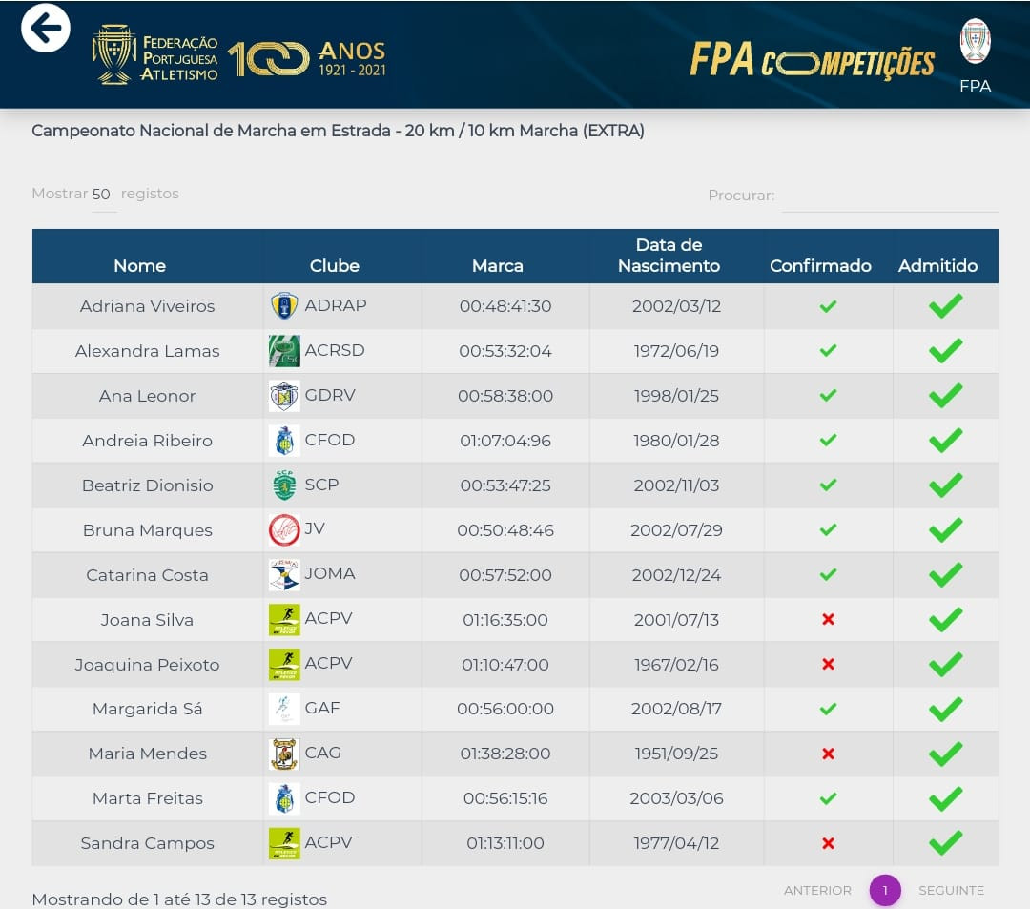Sort table by Confirmado column
The width and height of the screenshot is (1030, 909).
coord(820,265)
